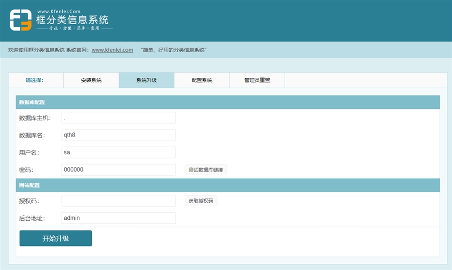This screenshot has width=452, height=270.
Task: Open the 配置系统 tab
Action: click(x=201, y=80)
